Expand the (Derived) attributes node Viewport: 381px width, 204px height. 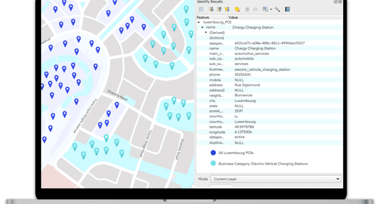[206, 33]
